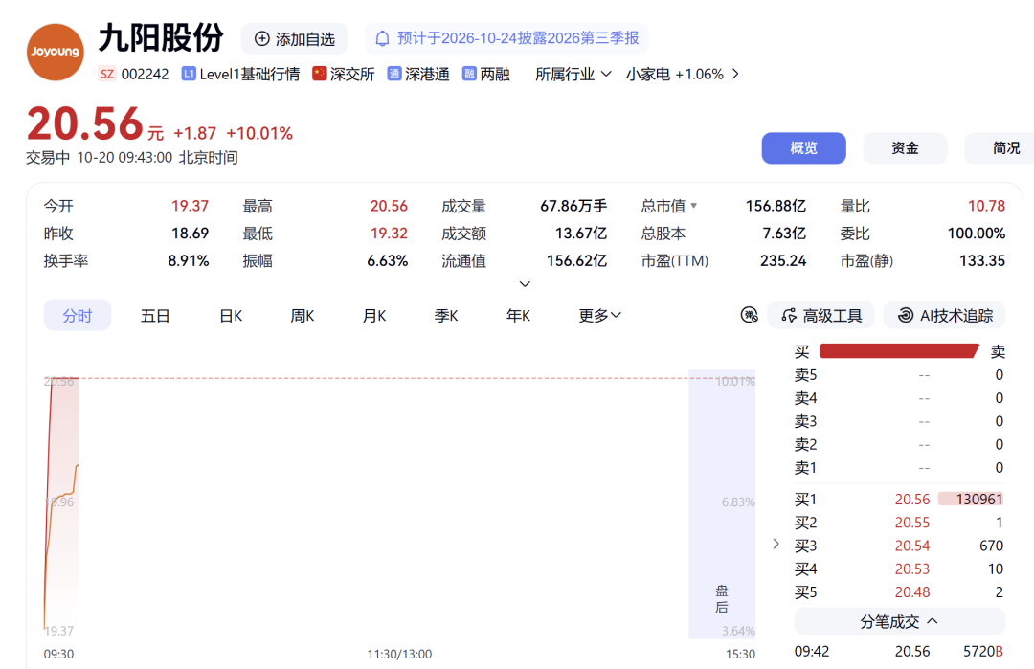Select the 日K chart tab
1034x669 pixels.
tap(231, 316)
